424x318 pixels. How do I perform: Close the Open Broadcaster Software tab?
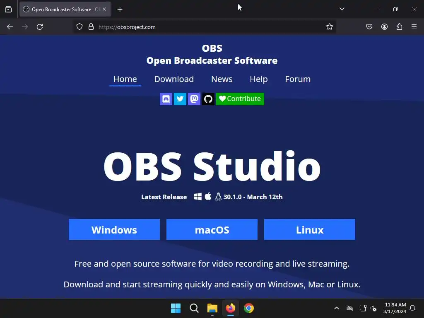(x=104, y=9)
